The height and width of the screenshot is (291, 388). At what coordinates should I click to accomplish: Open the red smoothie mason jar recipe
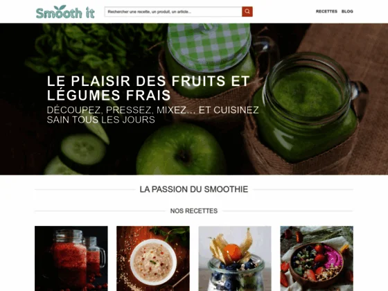click(71, 258)
